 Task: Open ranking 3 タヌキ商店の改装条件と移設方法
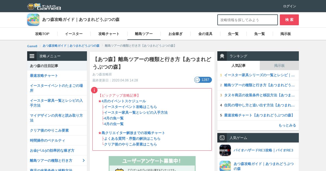point(259,95)
